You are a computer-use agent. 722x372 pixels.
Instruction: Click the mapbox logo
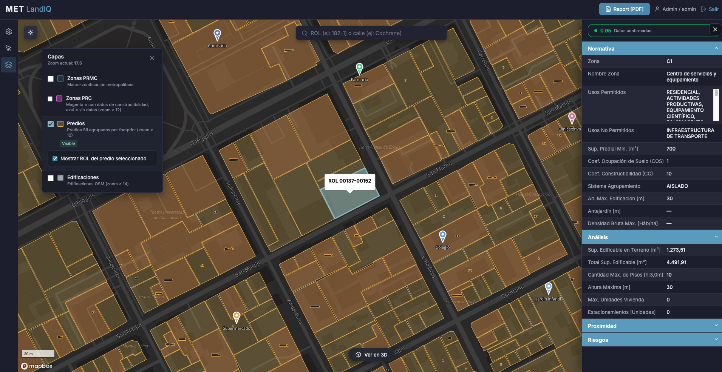[37, 366]
